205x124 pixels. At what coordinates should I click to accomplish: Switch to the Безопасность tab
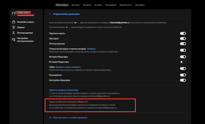point(125,5)
